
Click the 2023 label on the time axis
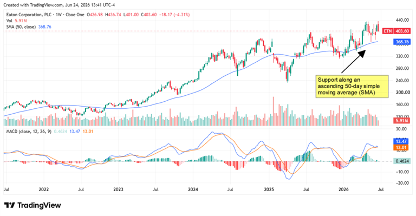click(118, 189)
